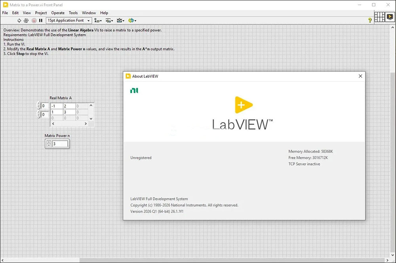Click 'Memory Allocated: 58368K' text
This screenshot has height=263, width=396.
click(x=310, y=151)
